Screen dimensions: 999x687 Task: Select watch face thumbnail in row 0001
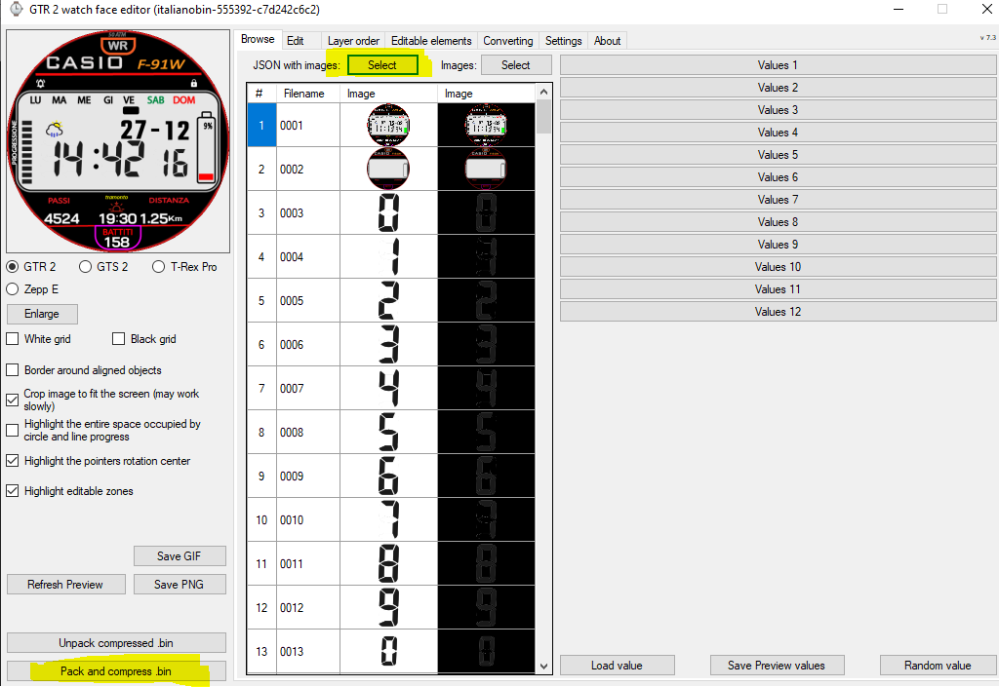click(388, 126)
